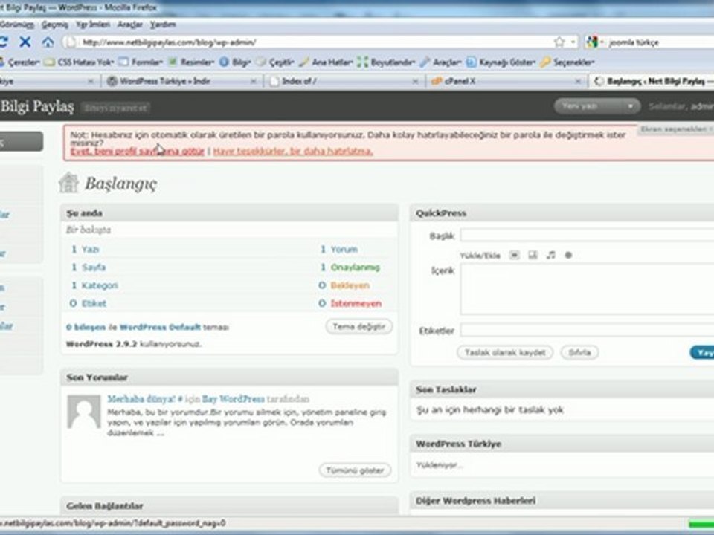Switch to the cPanel X tab

pos(505,82)
